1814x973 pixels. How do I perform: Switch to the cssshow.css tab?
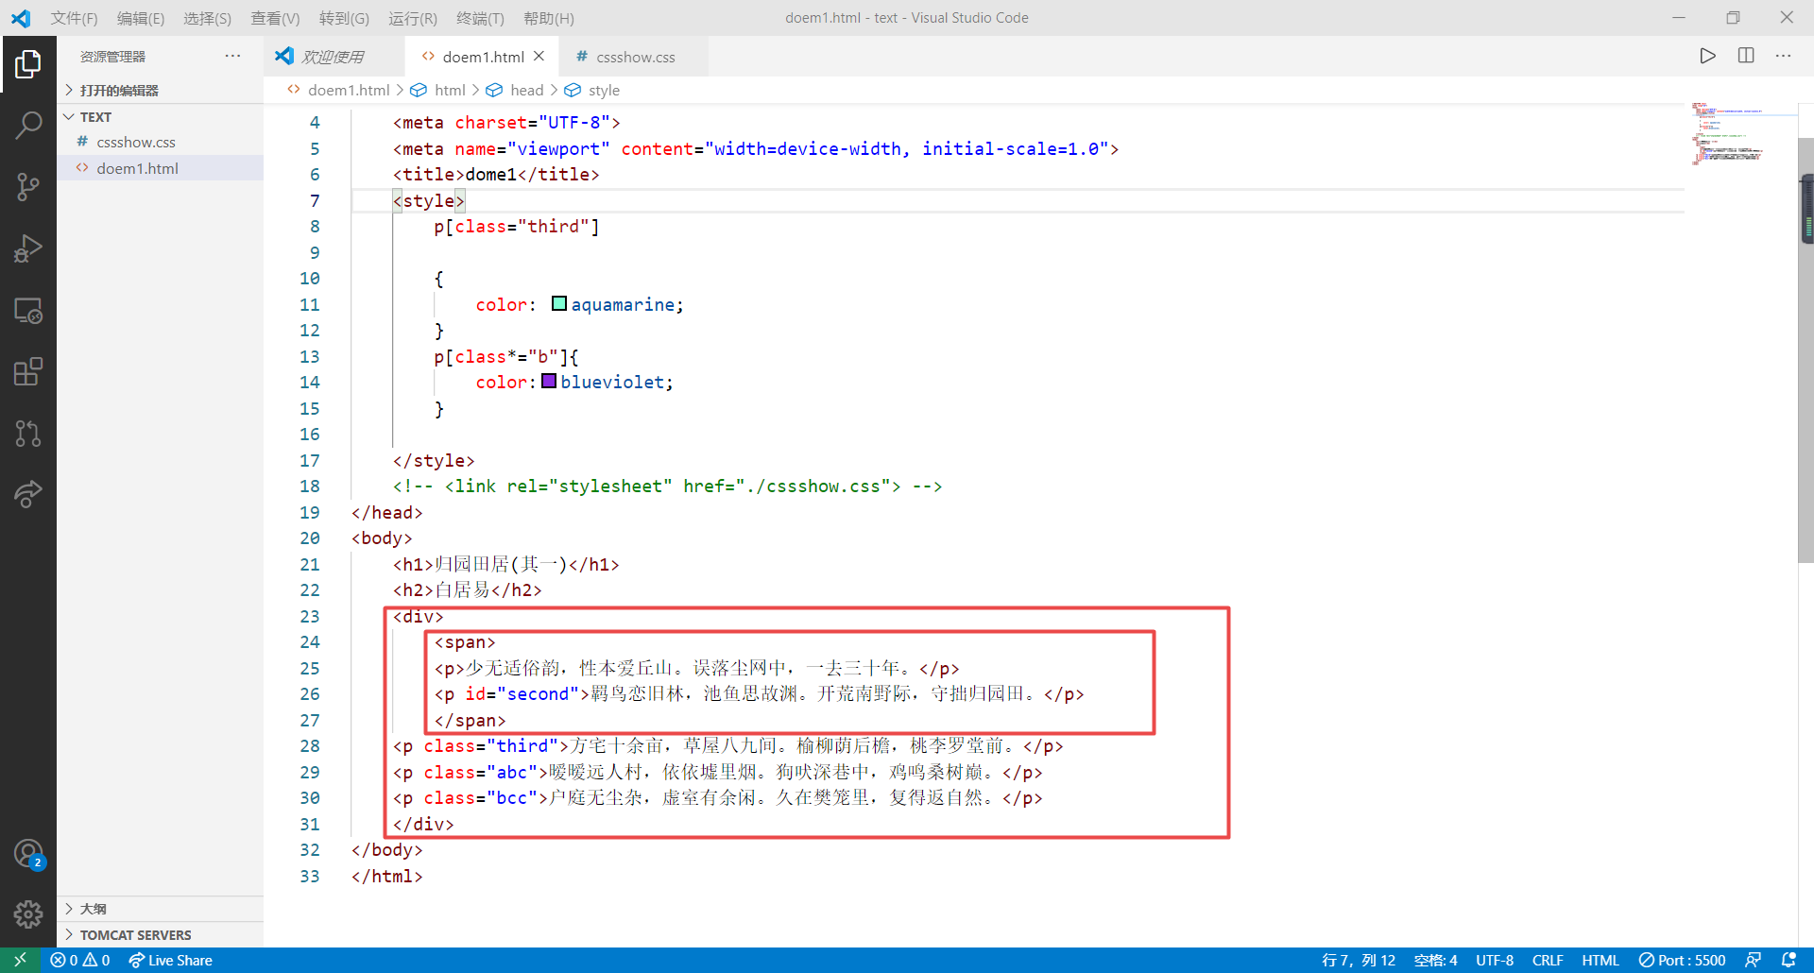[x=635, y=56]
